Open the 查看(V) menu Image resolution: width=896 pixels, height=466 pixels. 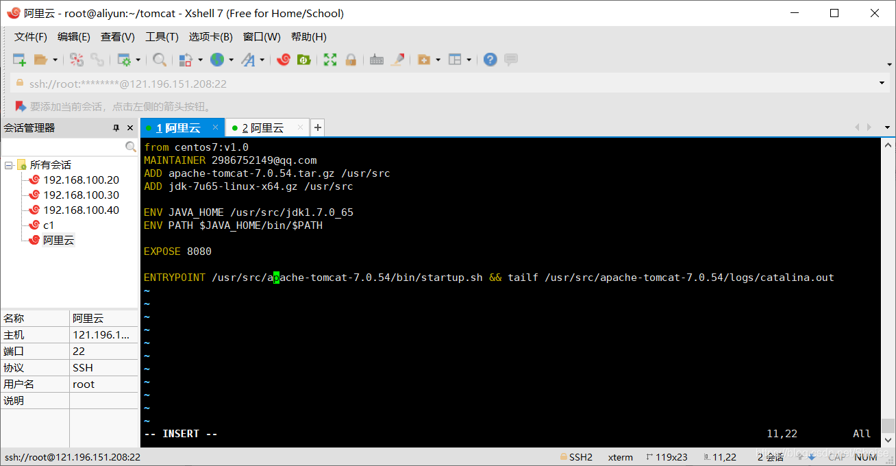(118, 36)
